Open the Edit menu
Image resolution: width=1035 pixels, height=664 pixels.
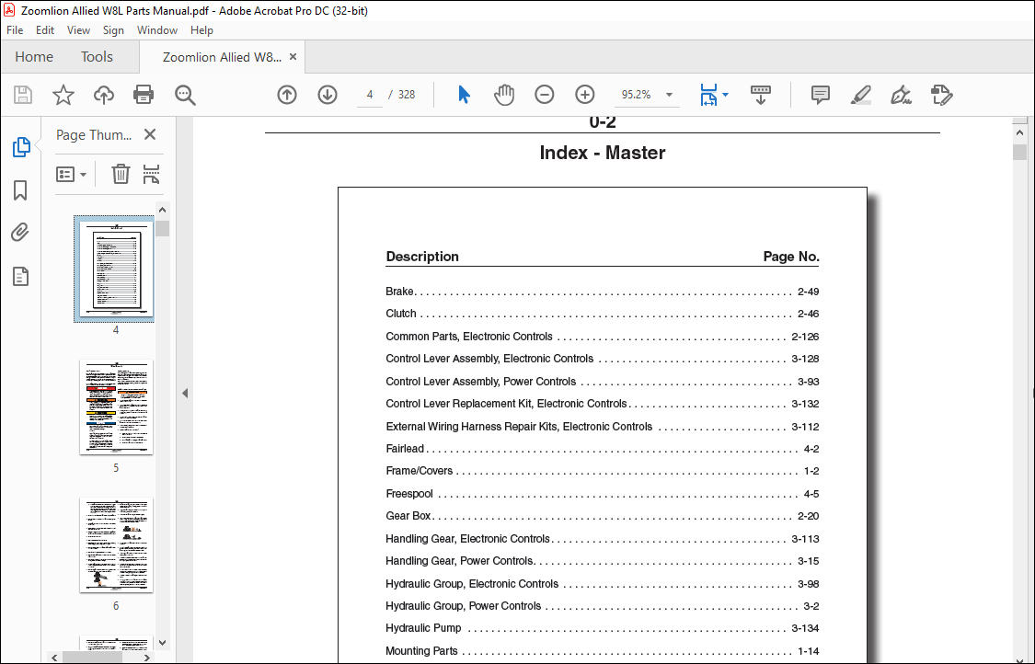[x=45, y=30]
